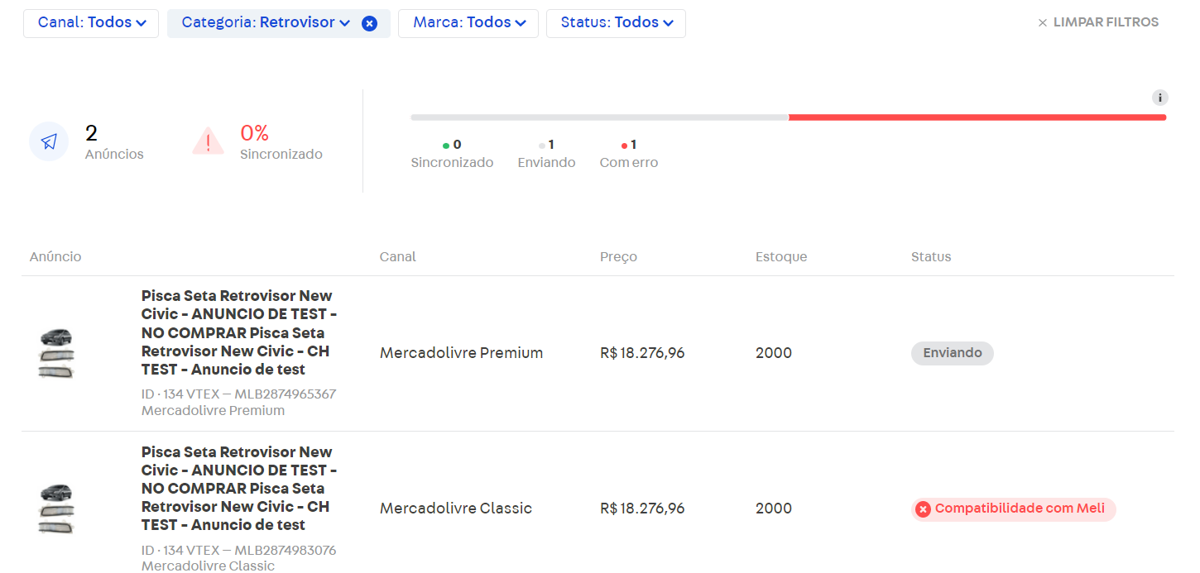Image resolution: width=1200 pixels, height=573 pixels.
Task: Click the Enviando status badge
Action: (x=952, y=353)
